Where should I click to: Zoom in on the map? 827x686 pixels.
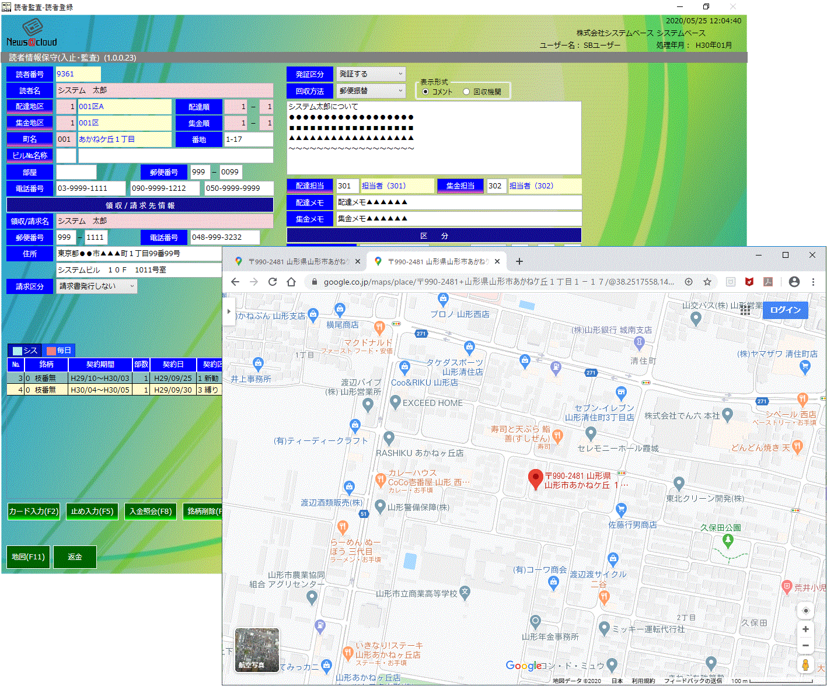[x=805, y=629]
